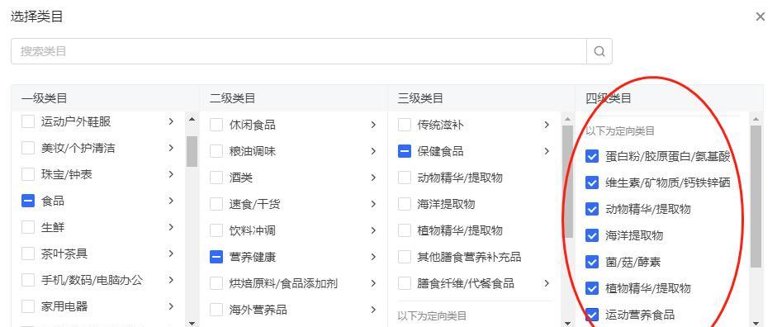The height and width of the screenshot is (327, 777).
Task: Check the 休闲食品 checkbox
Action: coord(216,125)
